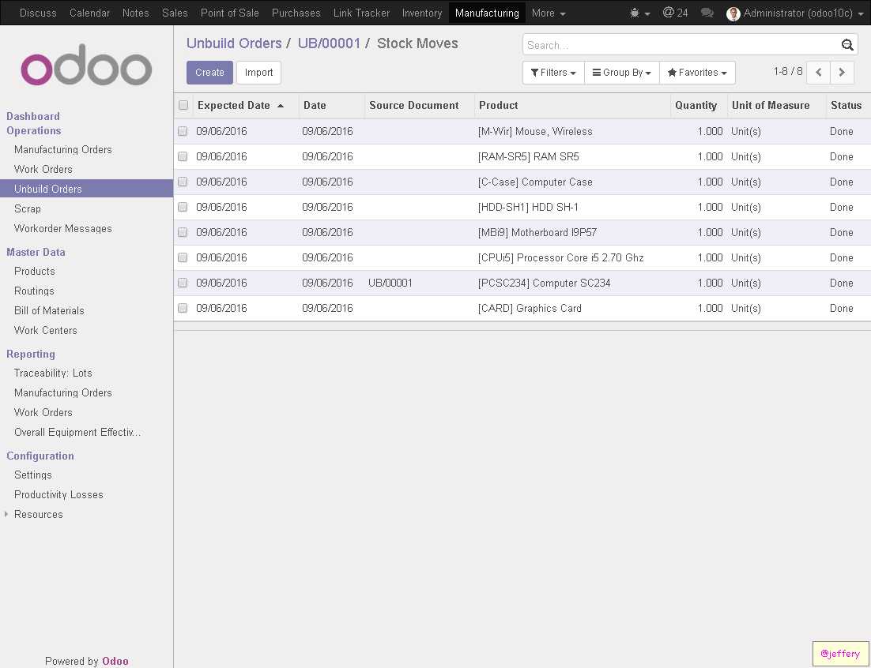The image size is (871, 668).
Task: Click the Import button
Action: (x=259, y=72)
